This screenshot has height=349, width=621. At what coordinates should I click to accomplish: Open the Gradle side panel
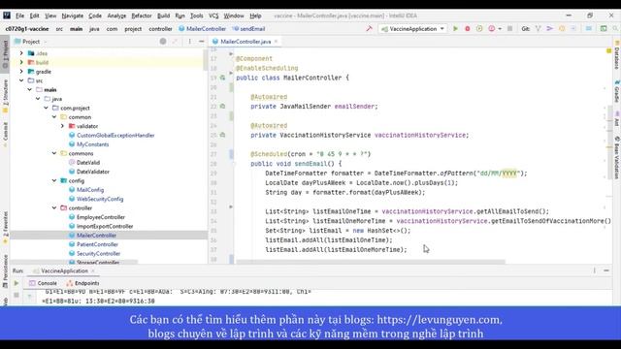point(617,91)
